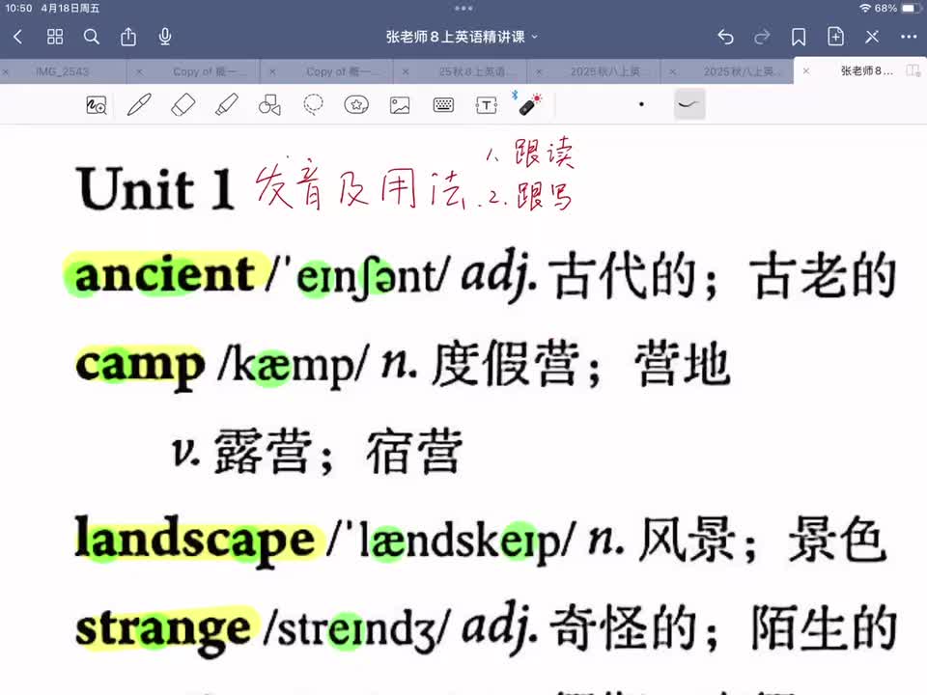Open the stickers elements tool
This screenshot has width=927, height=695.
tap(356, 104)
